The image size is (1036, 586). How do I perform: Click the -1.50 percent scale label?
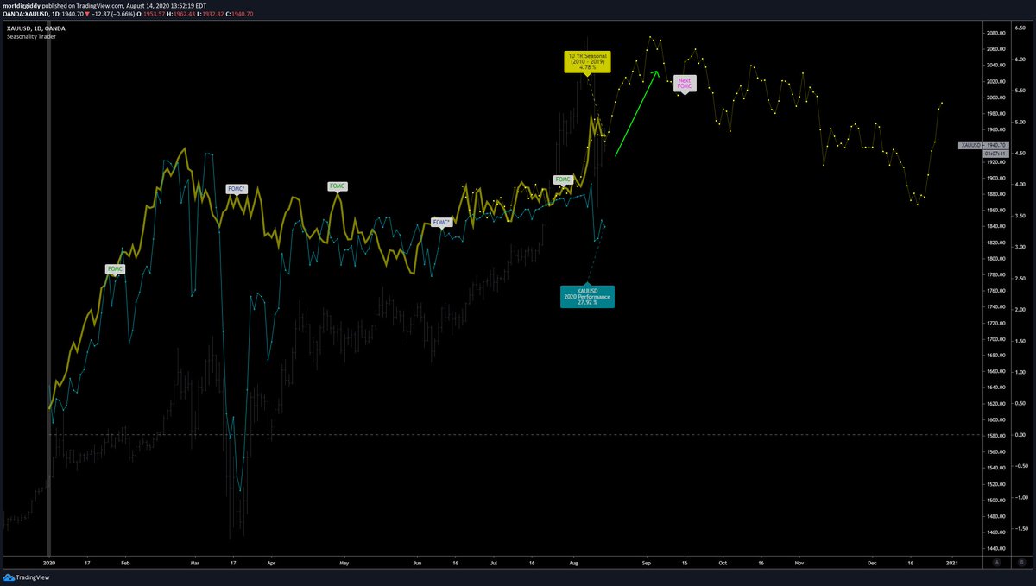(1020, 529)
